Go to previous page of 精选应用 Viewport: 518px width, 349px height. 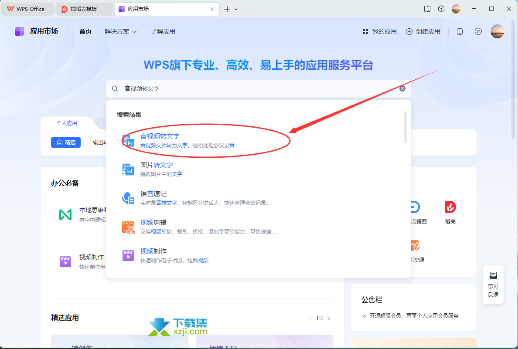tap(310, 318)
